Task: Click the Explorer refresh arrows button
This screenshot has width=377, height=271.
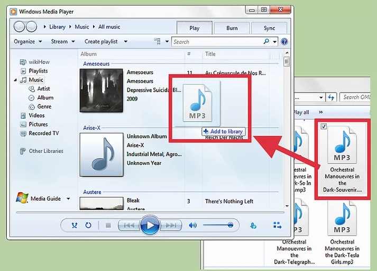Action: [x=331, y=97]
